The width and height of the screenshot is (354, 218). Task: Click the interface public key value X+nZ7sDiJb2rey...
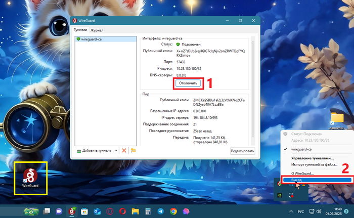point(210,53)
